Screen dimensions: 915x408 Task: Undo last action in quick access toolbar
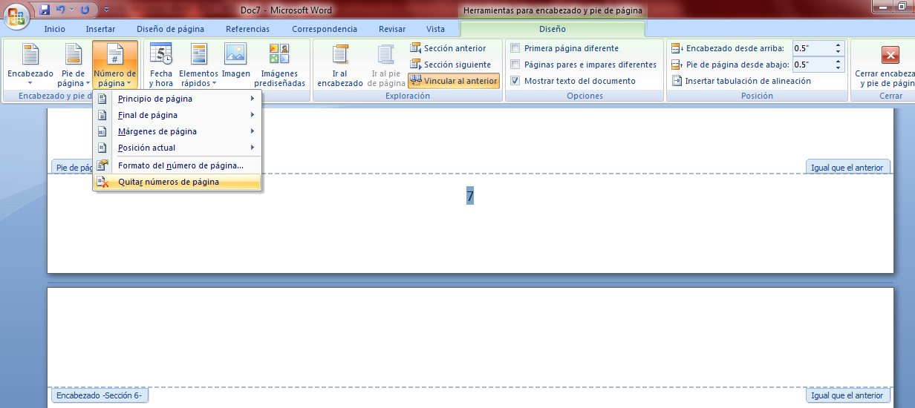[x=60, y=10]
